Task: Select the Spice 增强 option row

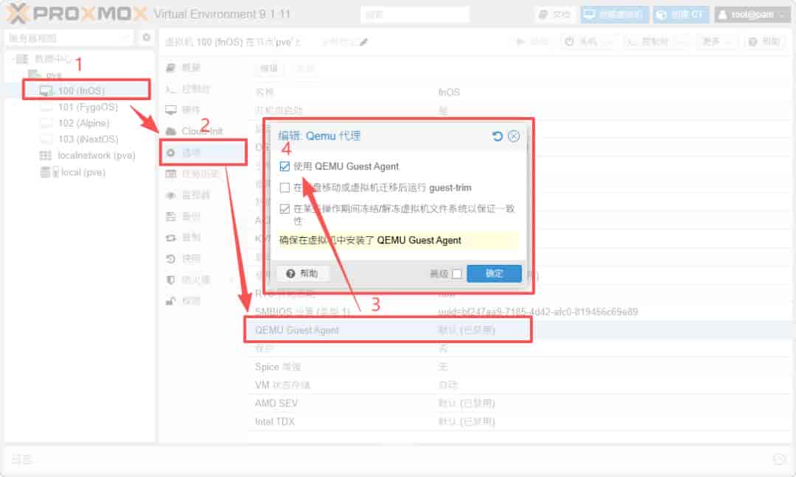Action: tap(520, 367)
